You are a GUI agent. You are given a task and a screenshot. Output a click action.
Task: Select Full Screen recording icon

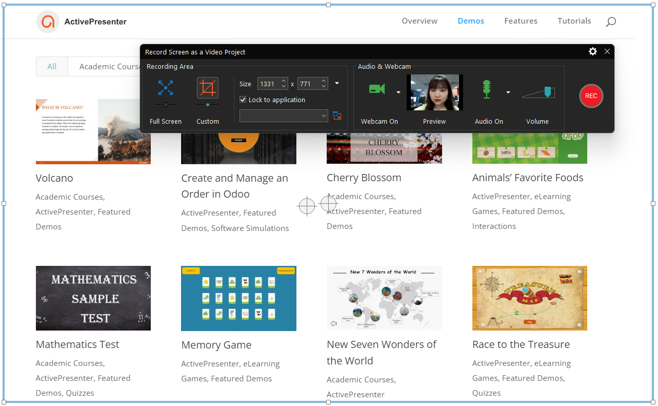pos(165,88)
